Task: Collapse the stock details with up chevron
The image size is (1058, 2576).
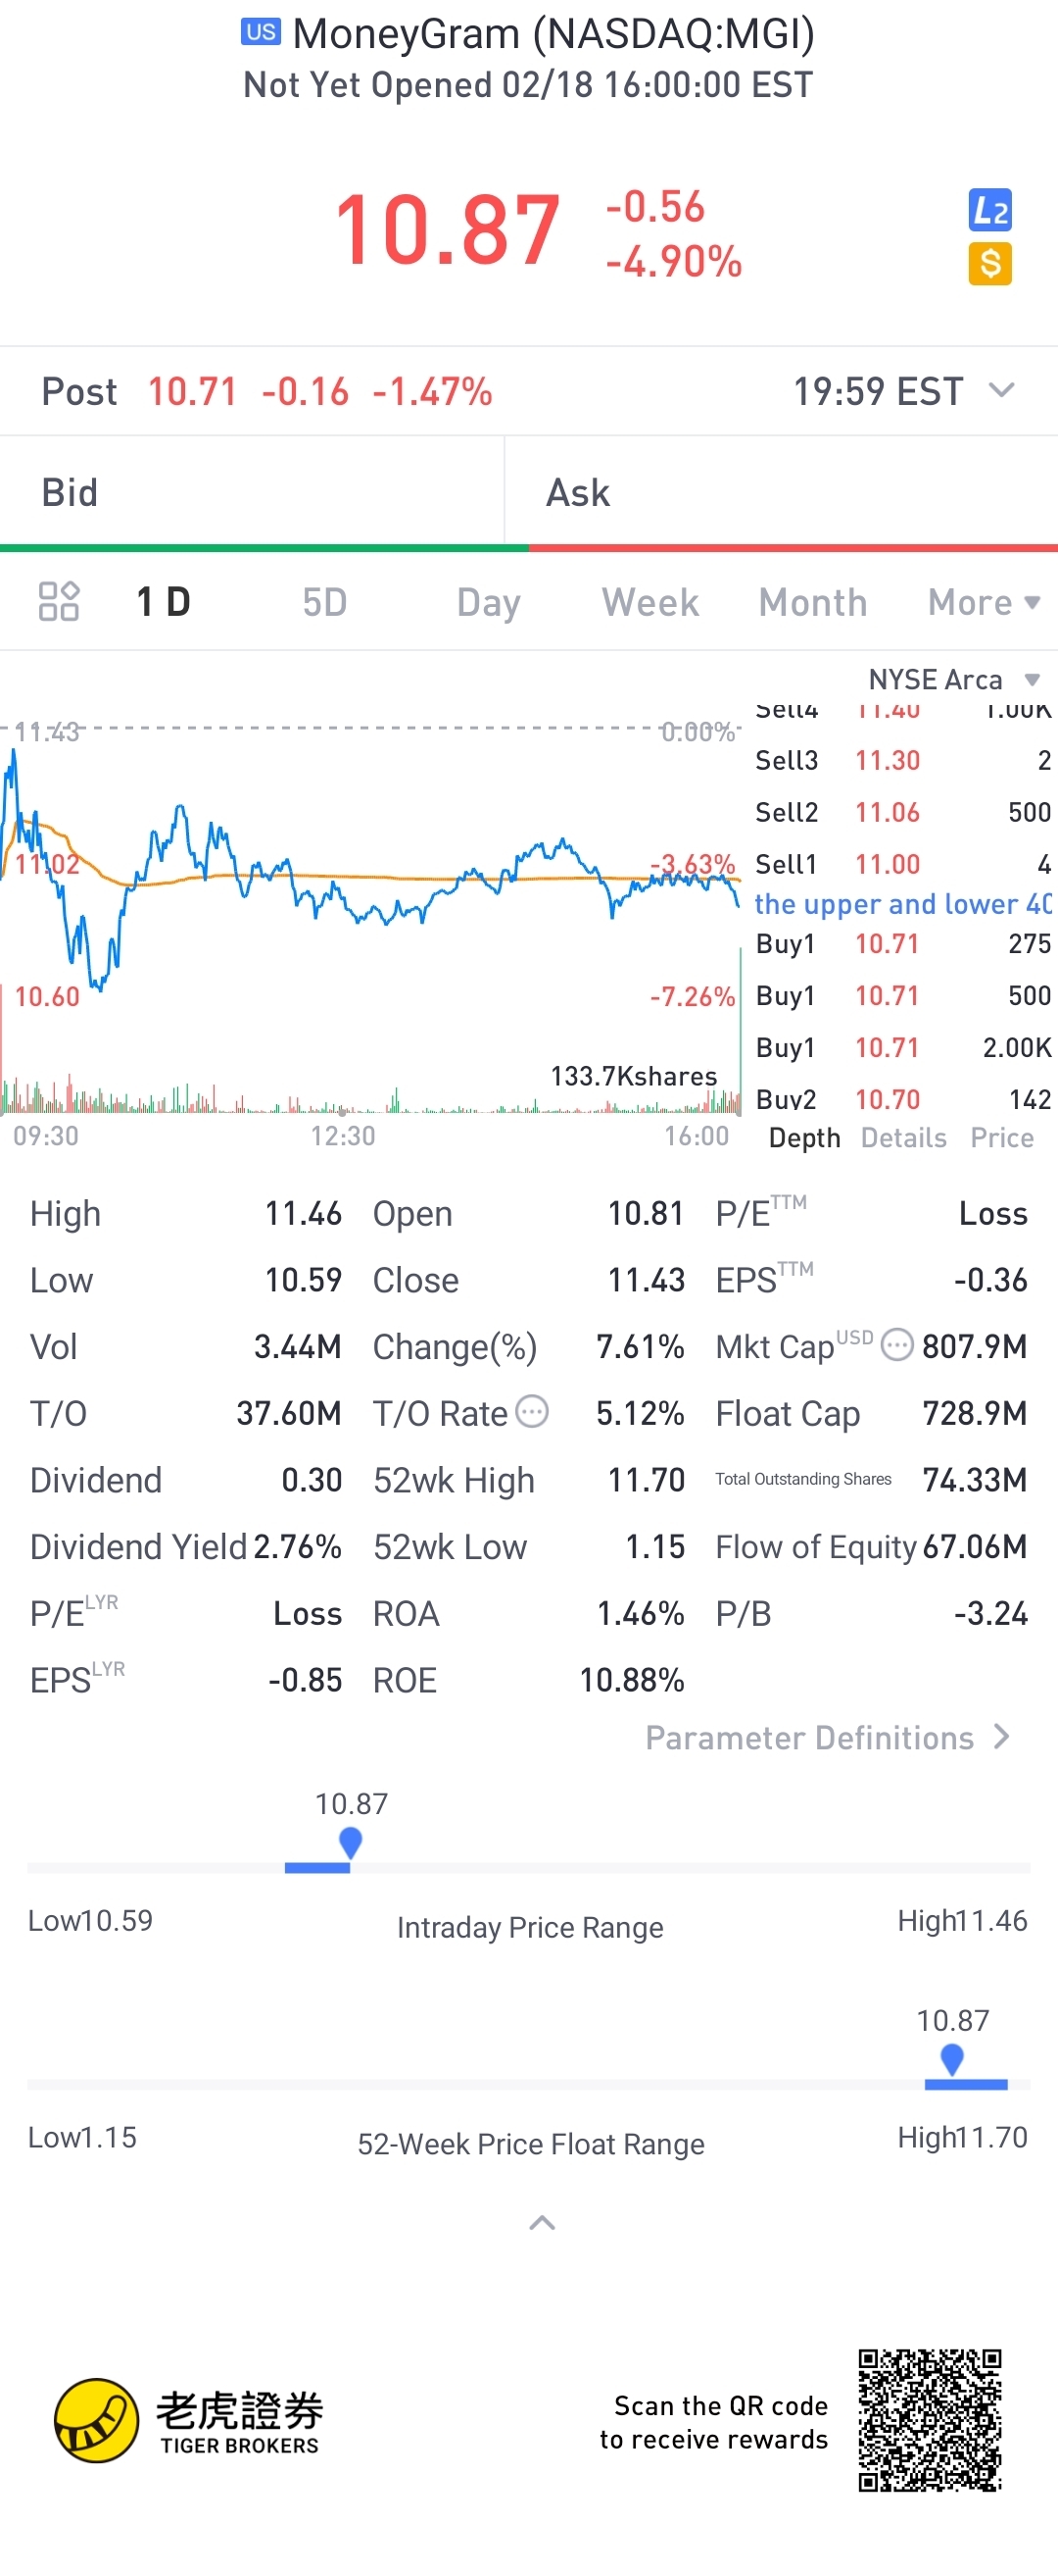Action: click(542, 2223)
